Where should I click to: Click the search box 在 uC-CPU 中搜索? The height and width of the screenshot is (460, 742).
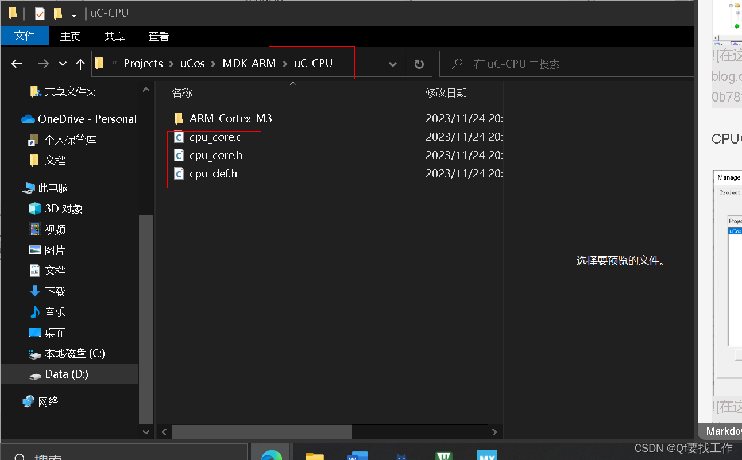(566, 64)
